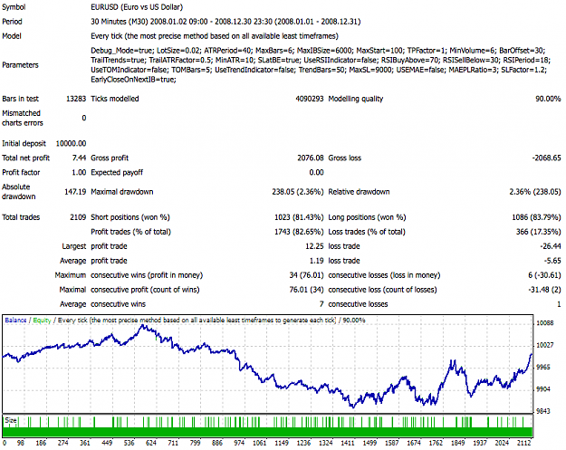Click the average profit trade value 1.19
The image size is (566, 450).
[317, 261]
